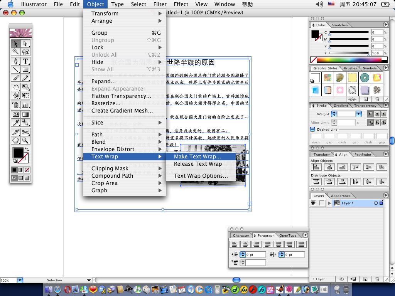395x296 pixels.
Task: Switch to the Appearance tab
Action: 341,196
